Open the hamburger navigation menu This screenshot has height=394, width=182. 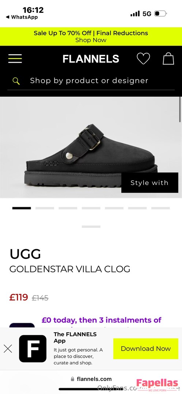pyautogui.click(x=15, y=58)
